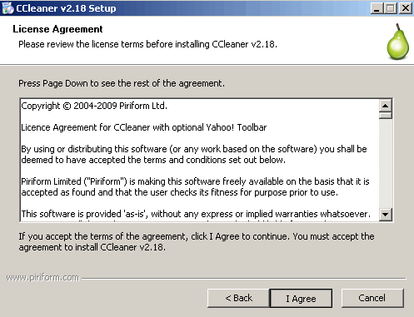Click the 'Press Page Down' instruction text
This screenshot has width=414, height=317.
(x=122, y=83)
